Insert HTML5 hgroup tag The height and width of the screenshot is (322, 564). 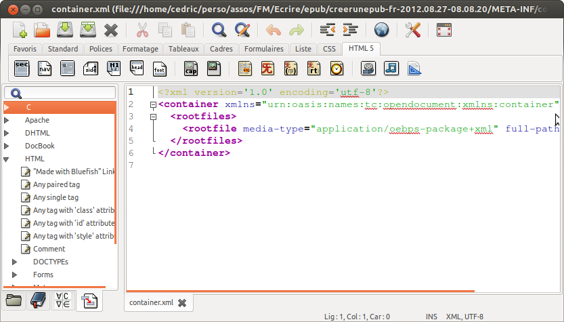114,68
